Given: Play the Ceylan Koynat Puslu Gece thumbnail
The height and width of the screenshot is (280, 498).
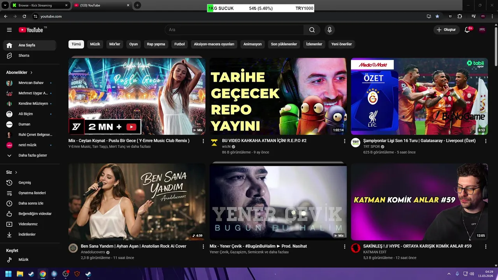Looking at the screenshot, I should [x=137, y=96].
